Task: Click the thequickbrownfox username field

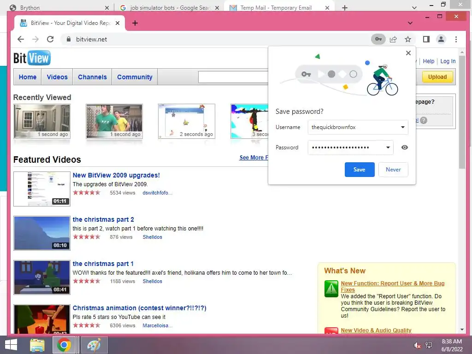Action: [358, 127]
